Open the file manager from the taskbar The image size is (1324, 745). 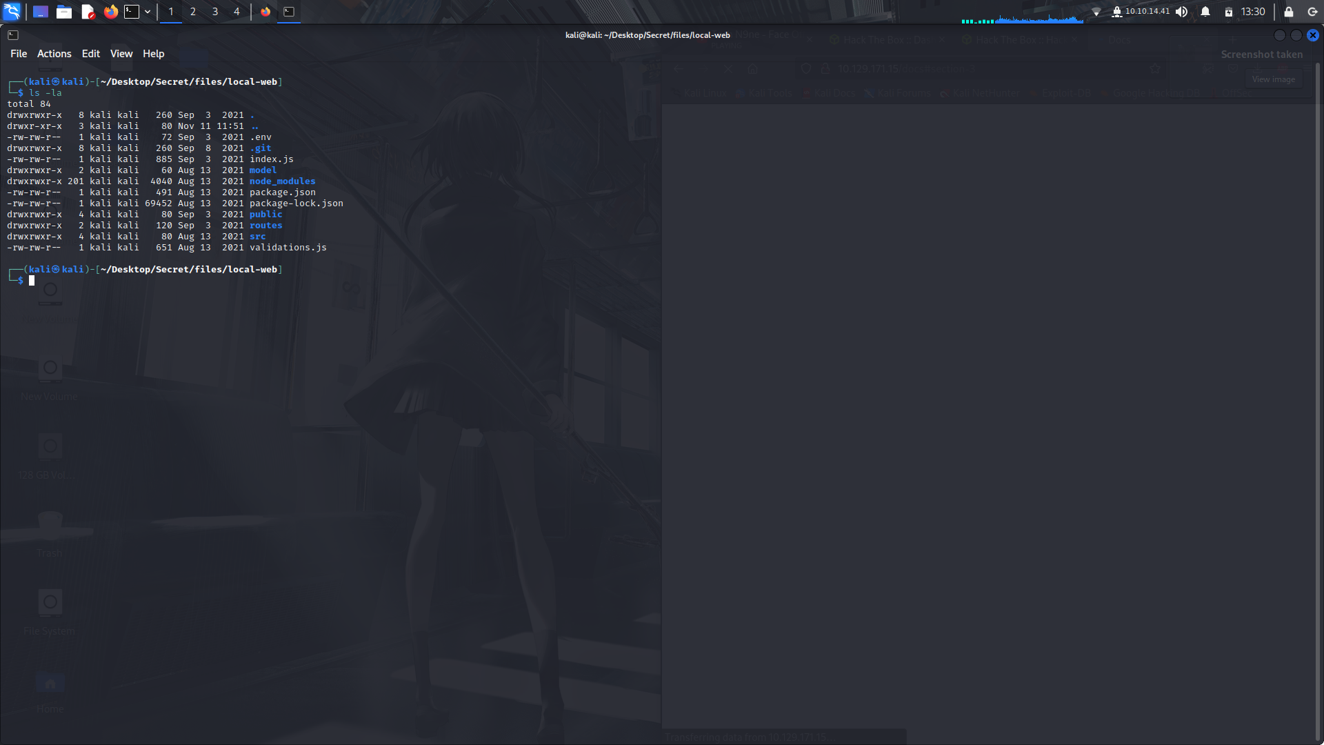64,12
